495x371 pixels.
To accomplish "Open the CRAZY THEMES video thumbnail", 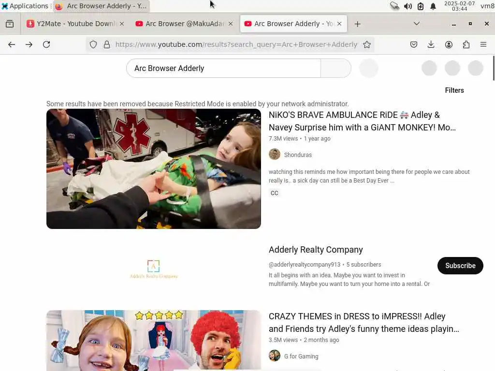I will pyautogui.click(x=153, y=341).
